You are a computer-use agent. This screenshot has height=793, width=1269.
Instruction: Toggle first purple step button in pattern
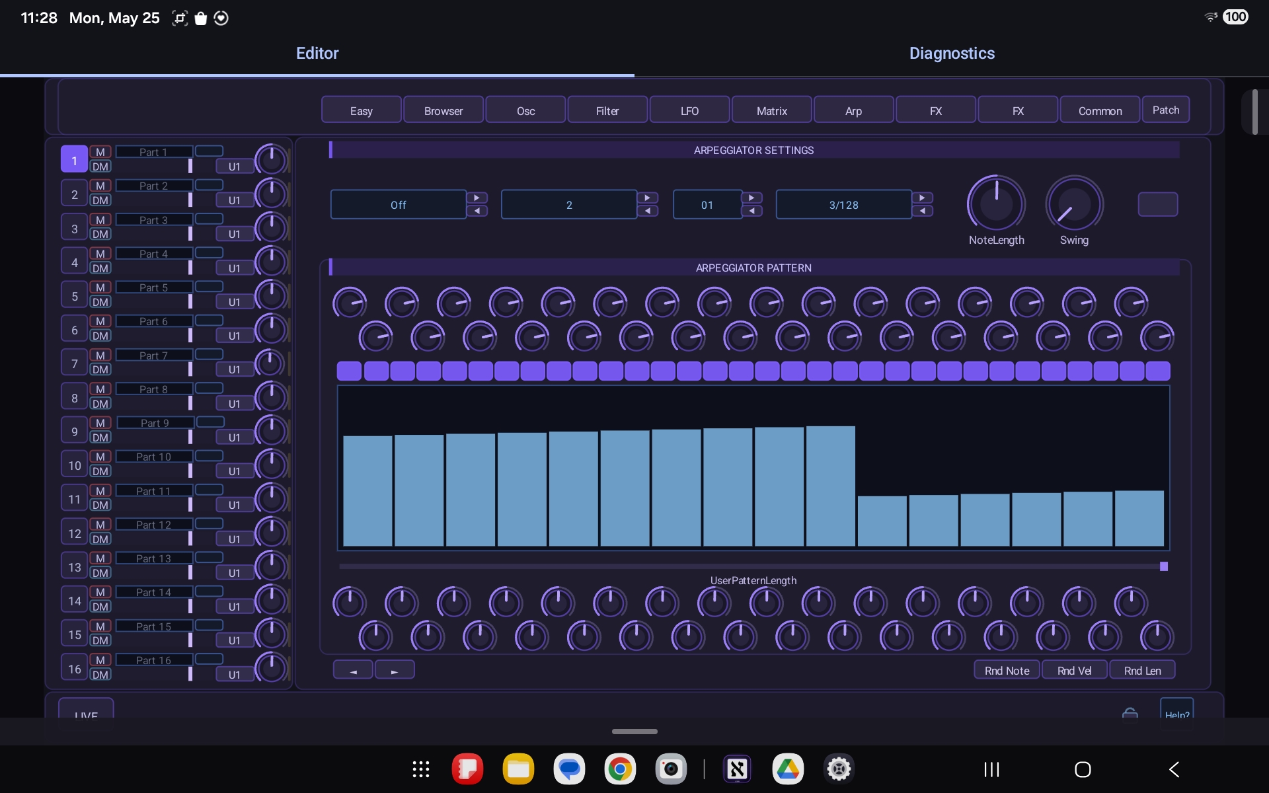349,371
